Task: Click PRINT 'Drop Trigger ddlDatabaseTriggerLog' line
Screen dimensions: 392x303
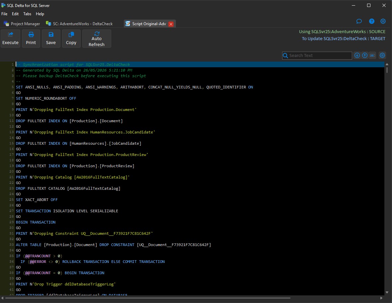Action: (x=66, y=284)
